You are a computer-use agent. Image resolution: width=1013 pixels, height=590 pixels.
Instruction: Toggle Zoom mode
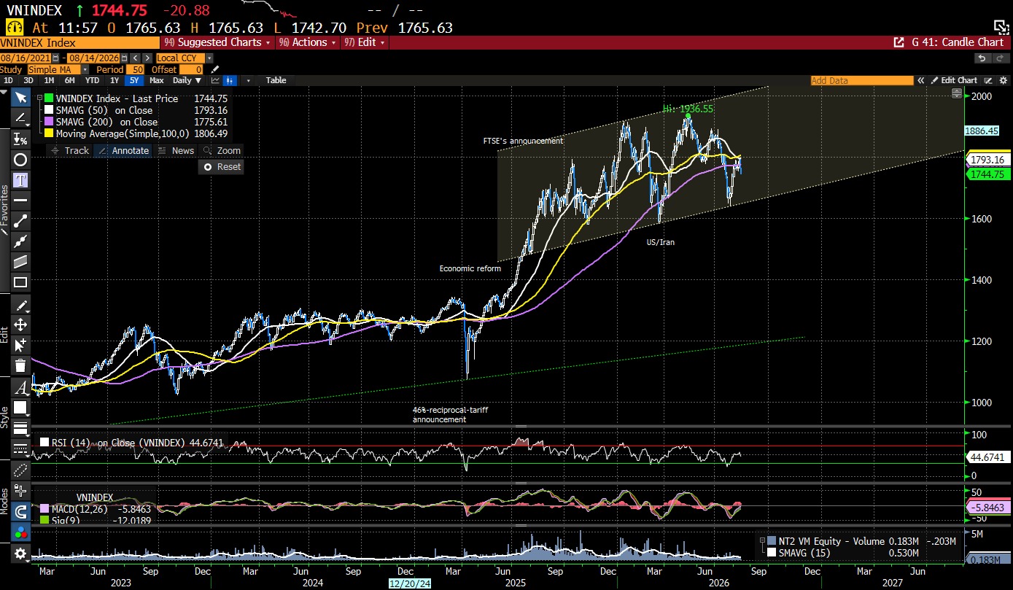click(x=222, y=150)
